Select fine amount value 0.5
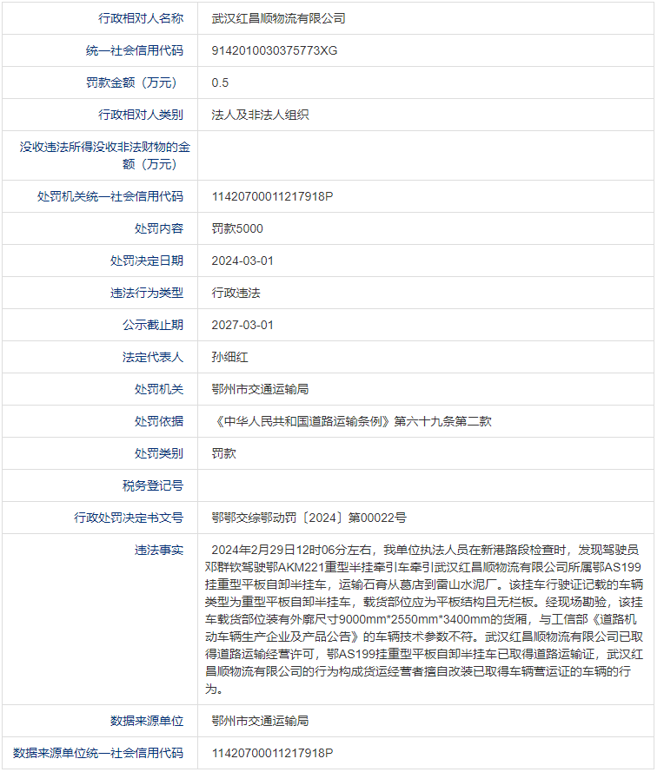The image size is (664, 772). [220, 82]
